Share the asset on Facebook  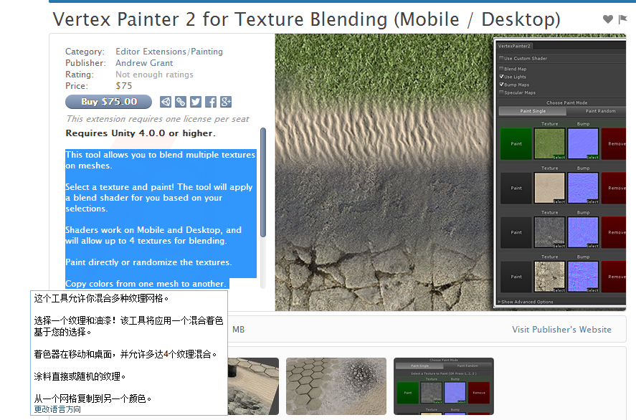point(211,102)
